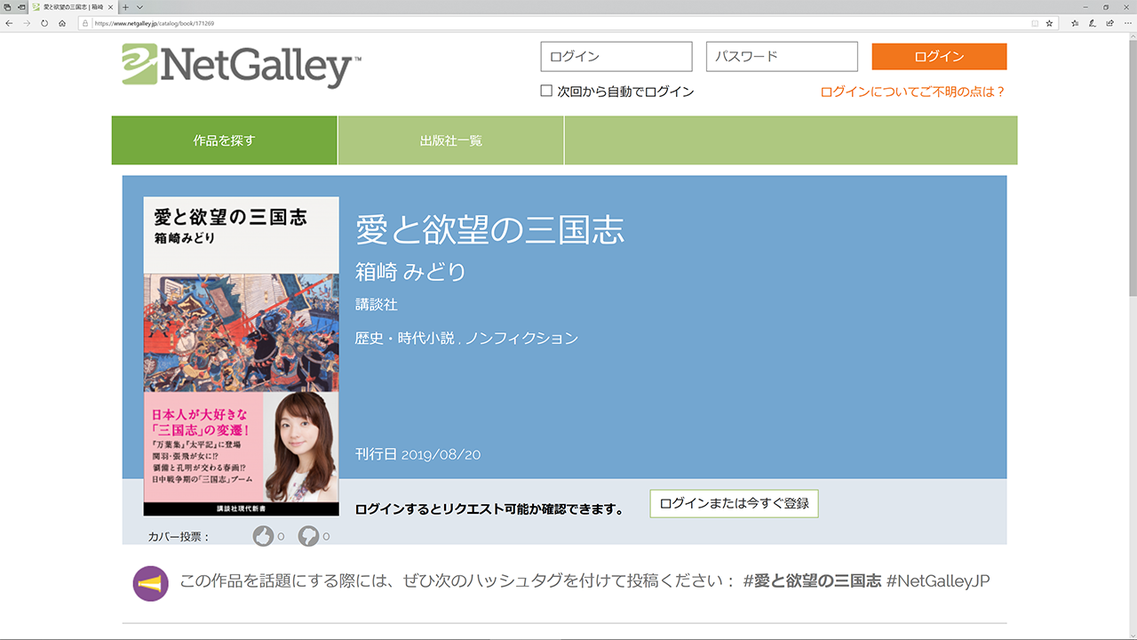Click the site lock icon in address bar

(x=86, y=23)
